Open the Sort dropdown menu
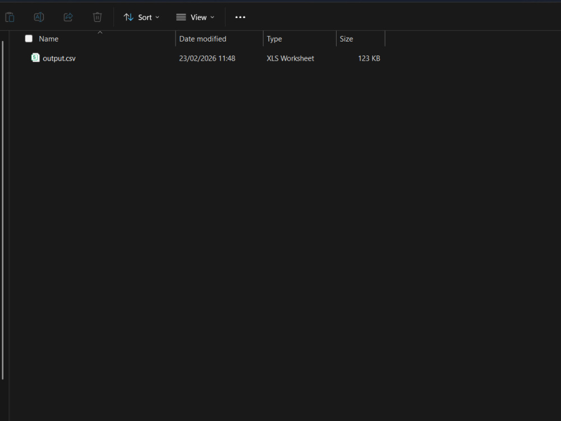Image resolution: width=561 pixels, height=421 pixels. click(141, 17)
